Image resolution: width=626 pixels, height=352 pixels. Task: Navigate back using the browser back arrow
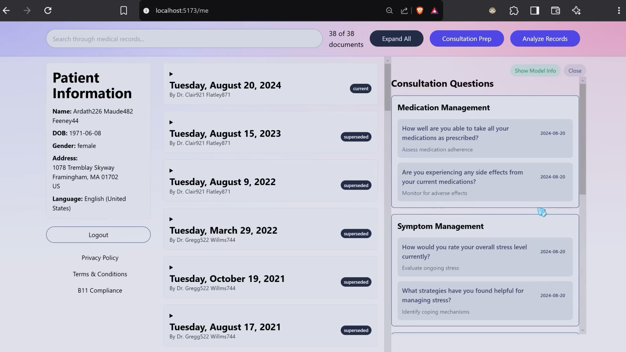(6, 10)
